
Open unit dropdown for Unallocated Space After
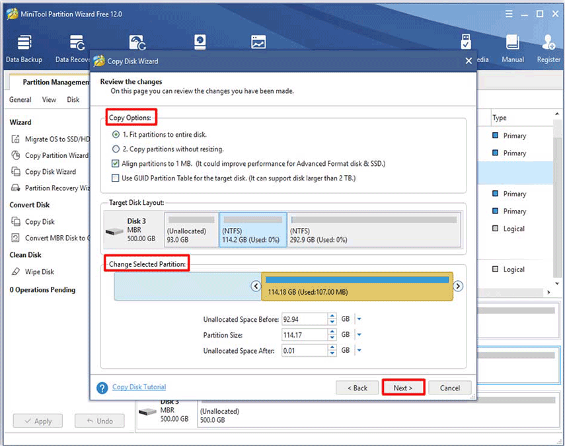point(359,350)
